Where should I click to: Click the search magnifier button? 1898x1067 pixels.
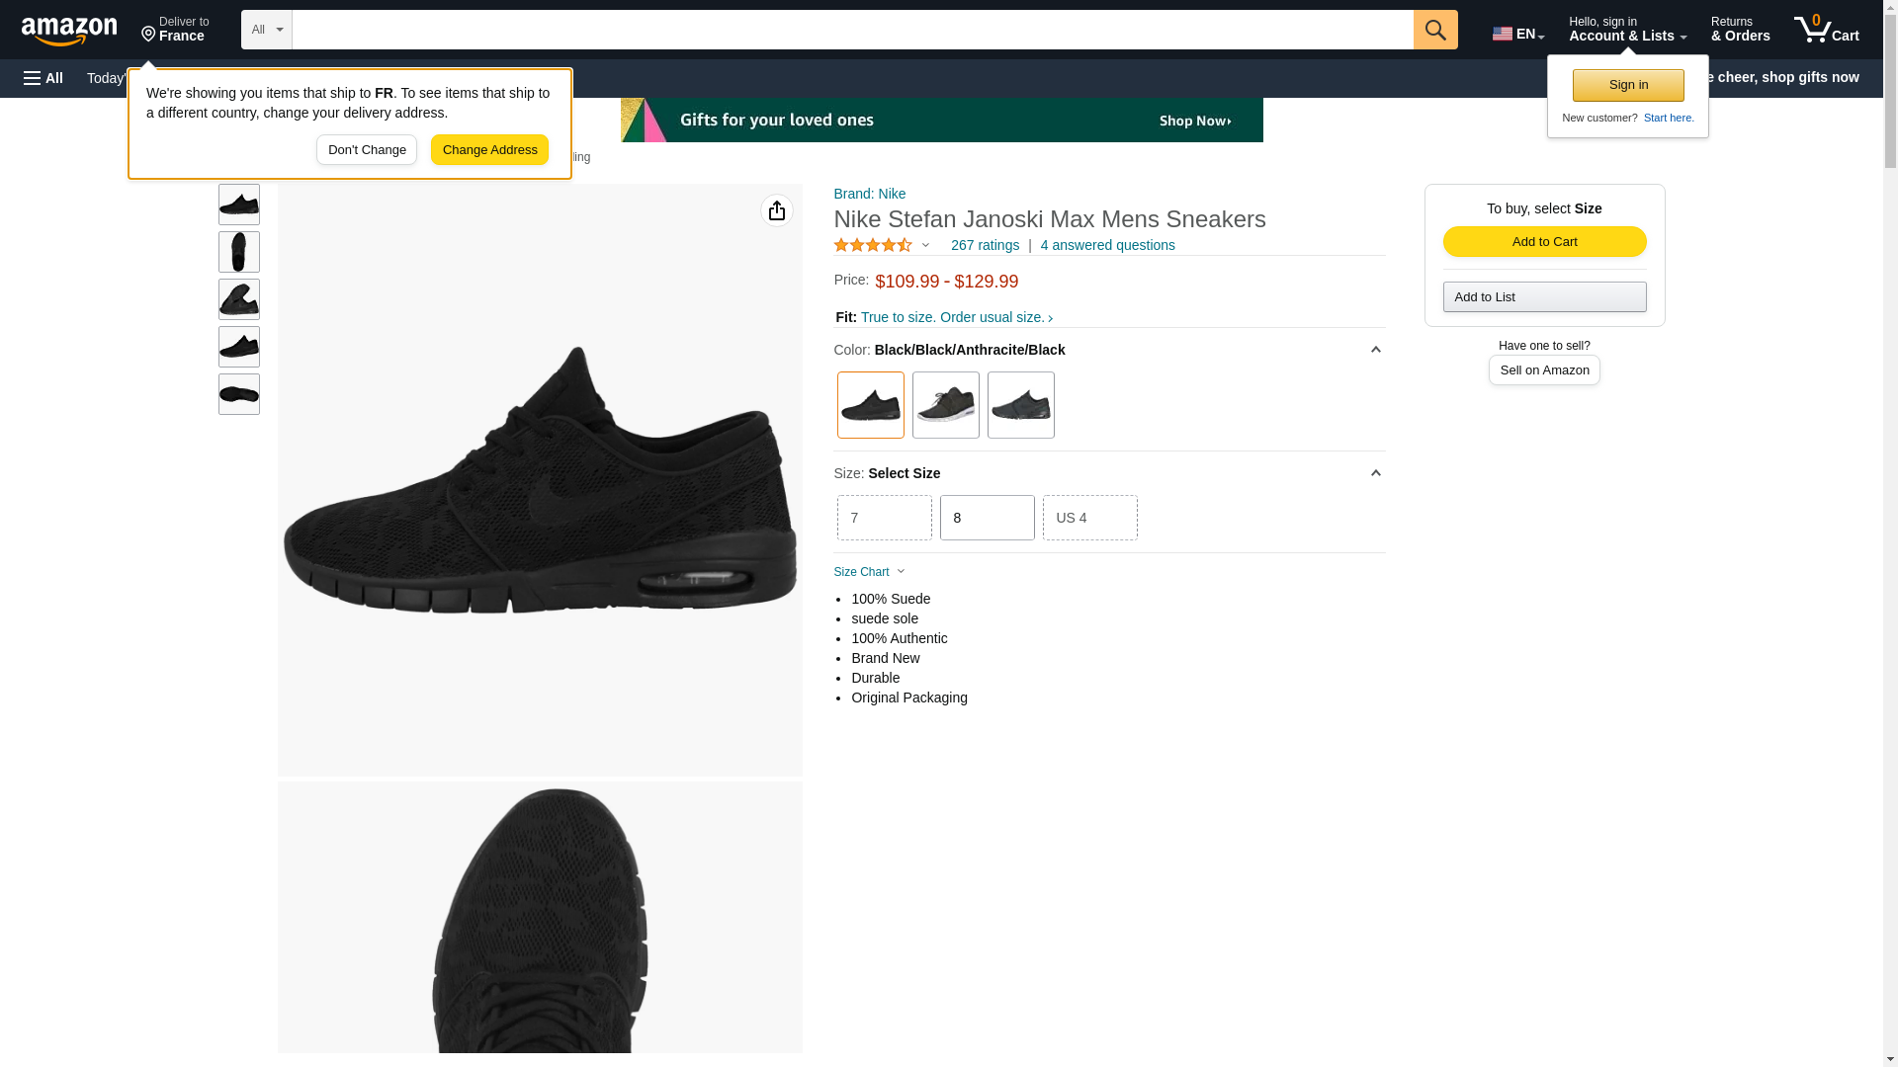click(x=1434, y=30)
